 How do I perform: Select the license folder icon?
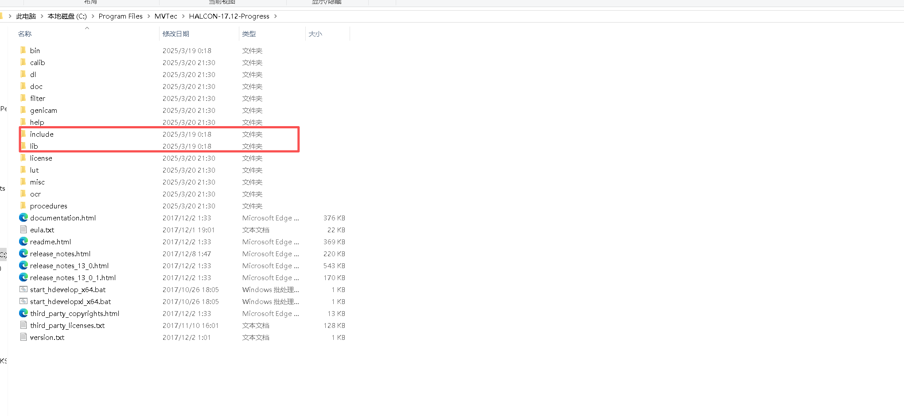23,158
